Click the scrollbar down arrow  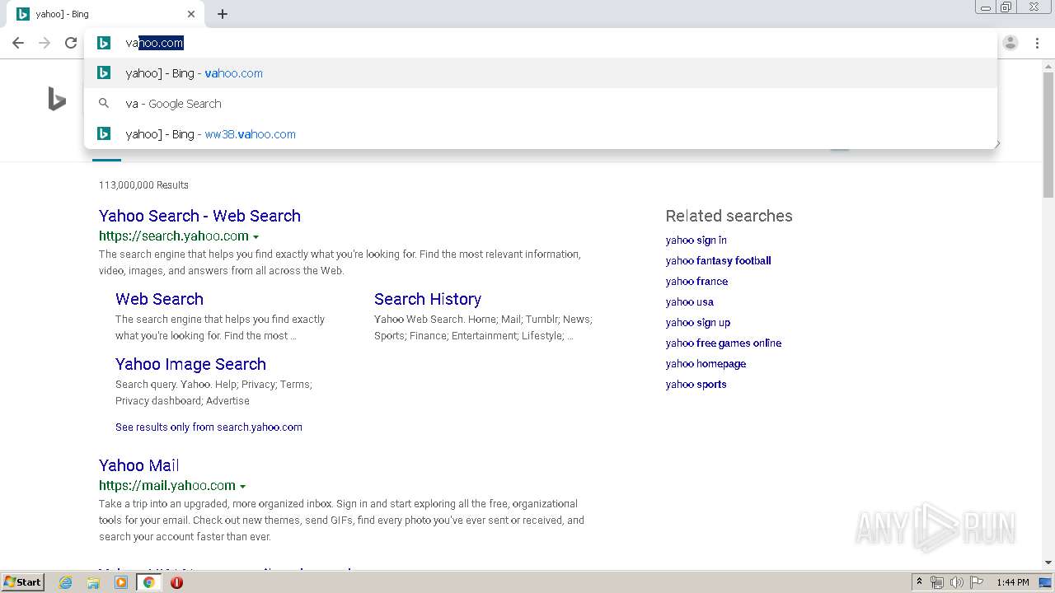(1048, 563)
